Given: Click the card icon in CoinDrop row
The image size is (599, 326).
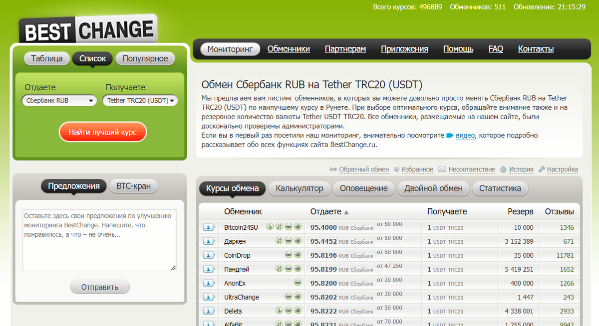Looking at the screenshot, I should (289, 255).
